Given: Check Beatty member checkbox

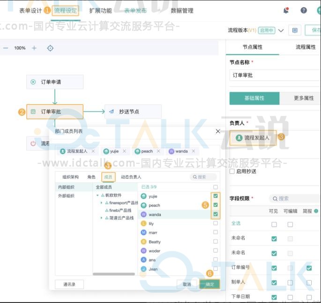Looking at the screenshot, I should pyautogui.click(x=216, y=242).
